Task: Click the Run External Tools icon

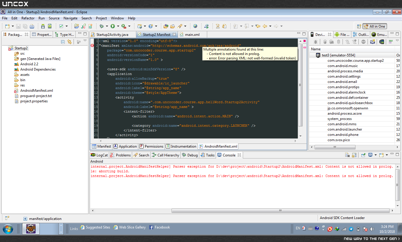Action: coord(124,26)
